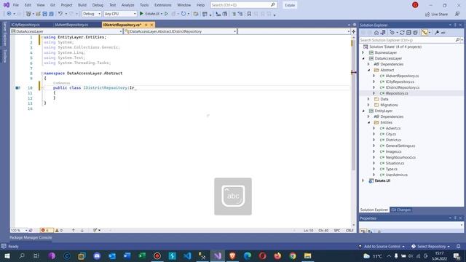Collapse the EntityLayer project node
The height and width of the screenshot is (262, 466).
click(363, 111)
